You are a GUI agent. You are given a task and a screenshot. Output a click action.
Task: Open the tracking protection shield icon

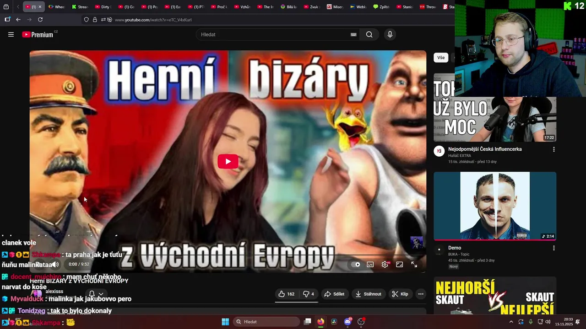tap(87, 20)
